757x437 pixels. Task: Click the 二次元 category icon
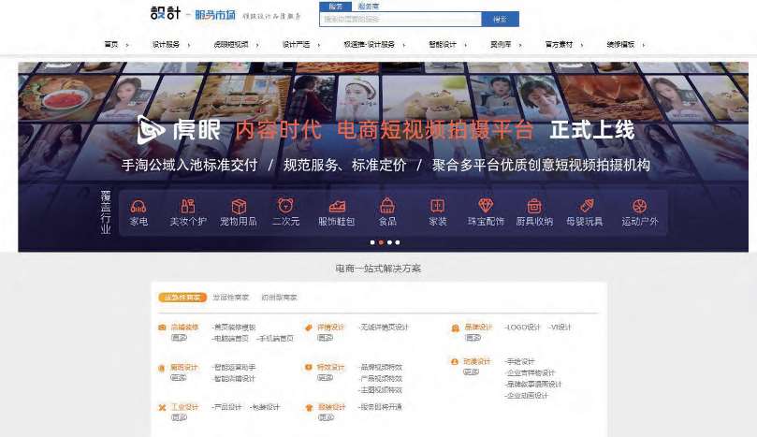285,205
